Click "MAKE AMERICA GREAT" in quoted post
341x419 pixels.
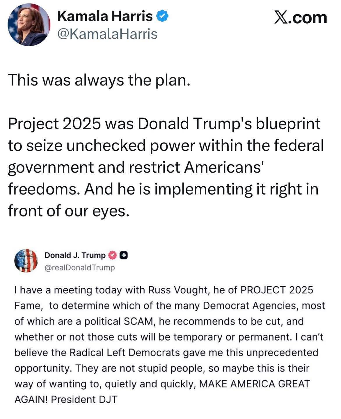click(255, 384)
